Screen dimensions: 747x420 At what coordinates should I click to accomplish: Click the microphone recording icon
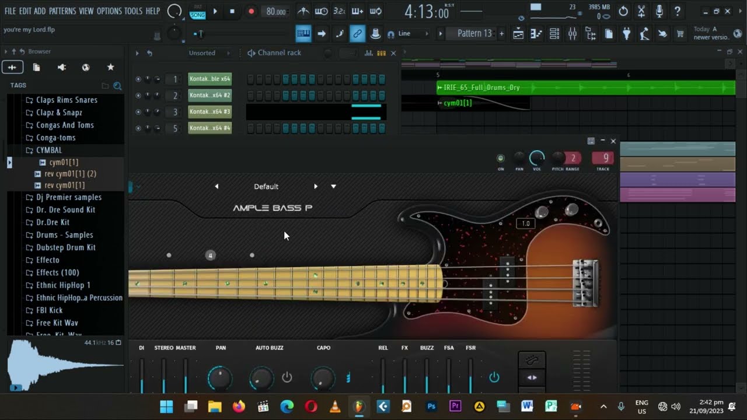pos(659,11)
